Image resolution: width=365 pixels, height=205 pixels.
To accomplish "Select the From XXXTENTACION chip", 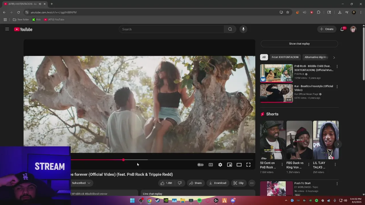I will tap(285, 57).
